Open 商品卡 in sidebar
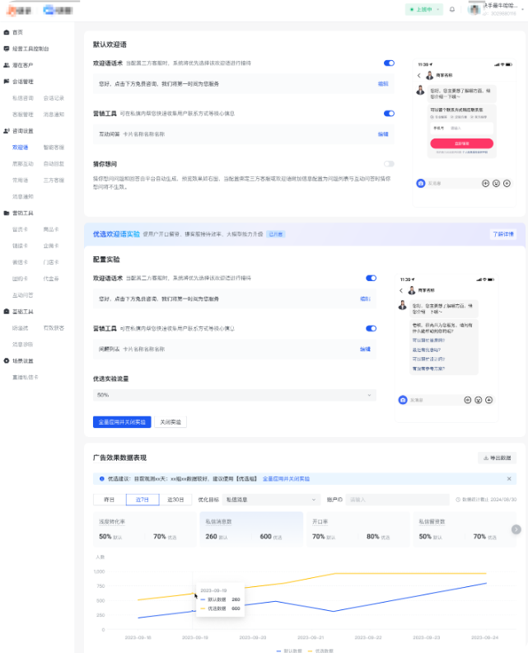This screenshot has height=653, width=528. 51,229
